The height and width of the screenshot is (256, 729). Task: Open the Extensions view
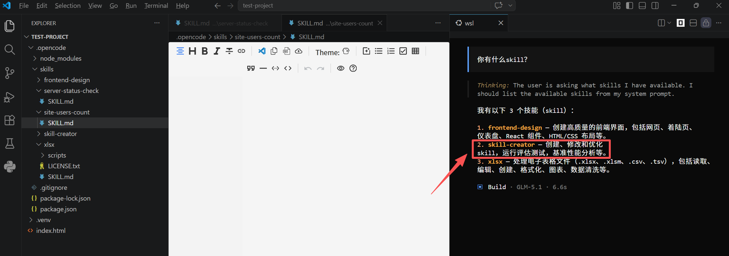(10, 120)
